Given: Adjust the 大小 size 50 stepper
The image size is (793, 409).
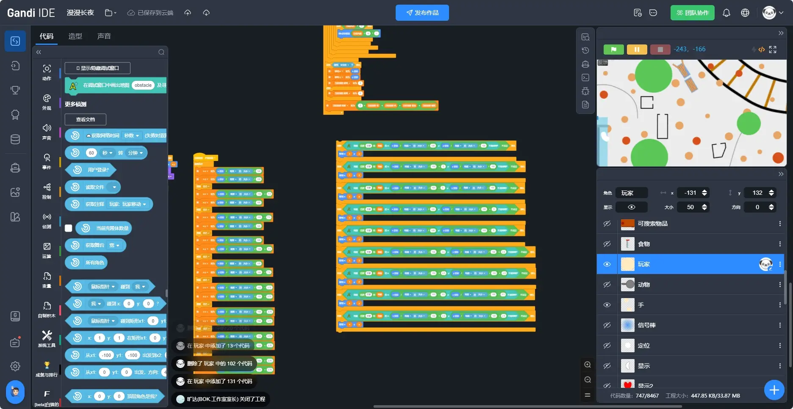Looking at the screenshot, I should tap(704, 207).
